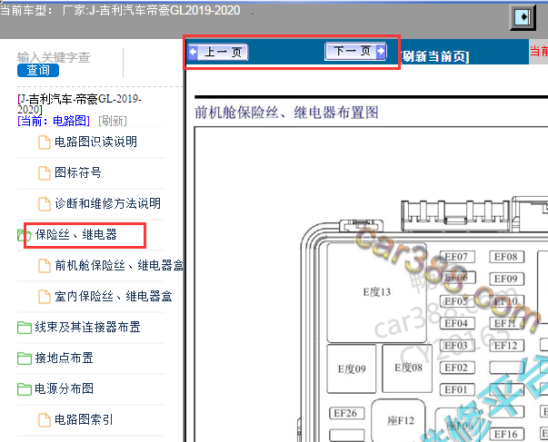Click folder icon beside 接地点布置
The width and height of the screenshot is (548, 442).
[x=25, y=359]
